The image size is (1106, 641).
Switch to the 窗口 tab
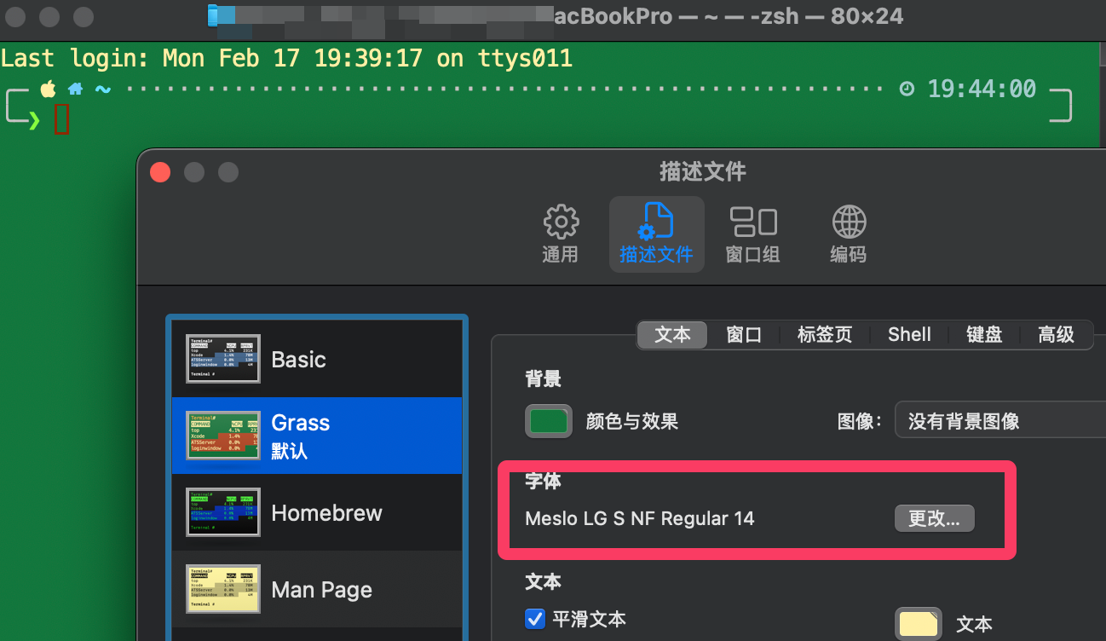[x=744, y=335]
